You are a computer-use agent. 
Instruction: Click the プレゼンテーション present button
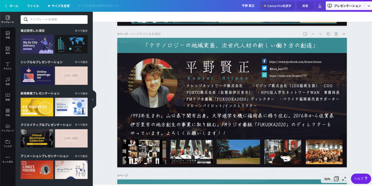click(x=345, y=6)
